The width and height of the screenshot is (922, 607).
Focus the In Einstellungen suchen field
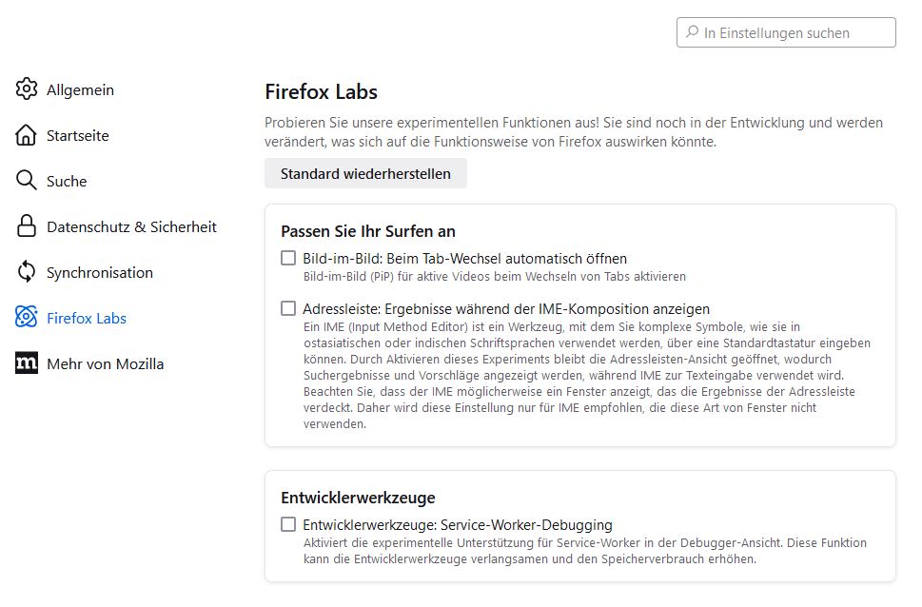click(794, 32)
